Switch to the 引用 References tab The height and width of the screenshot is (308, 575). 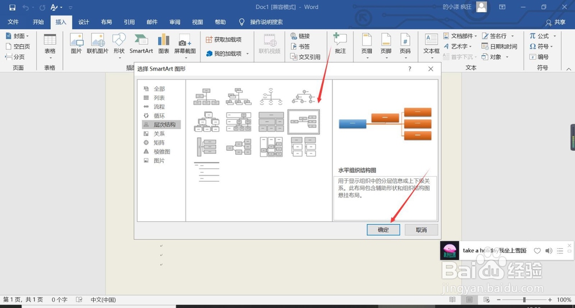(x=129, y=22)
